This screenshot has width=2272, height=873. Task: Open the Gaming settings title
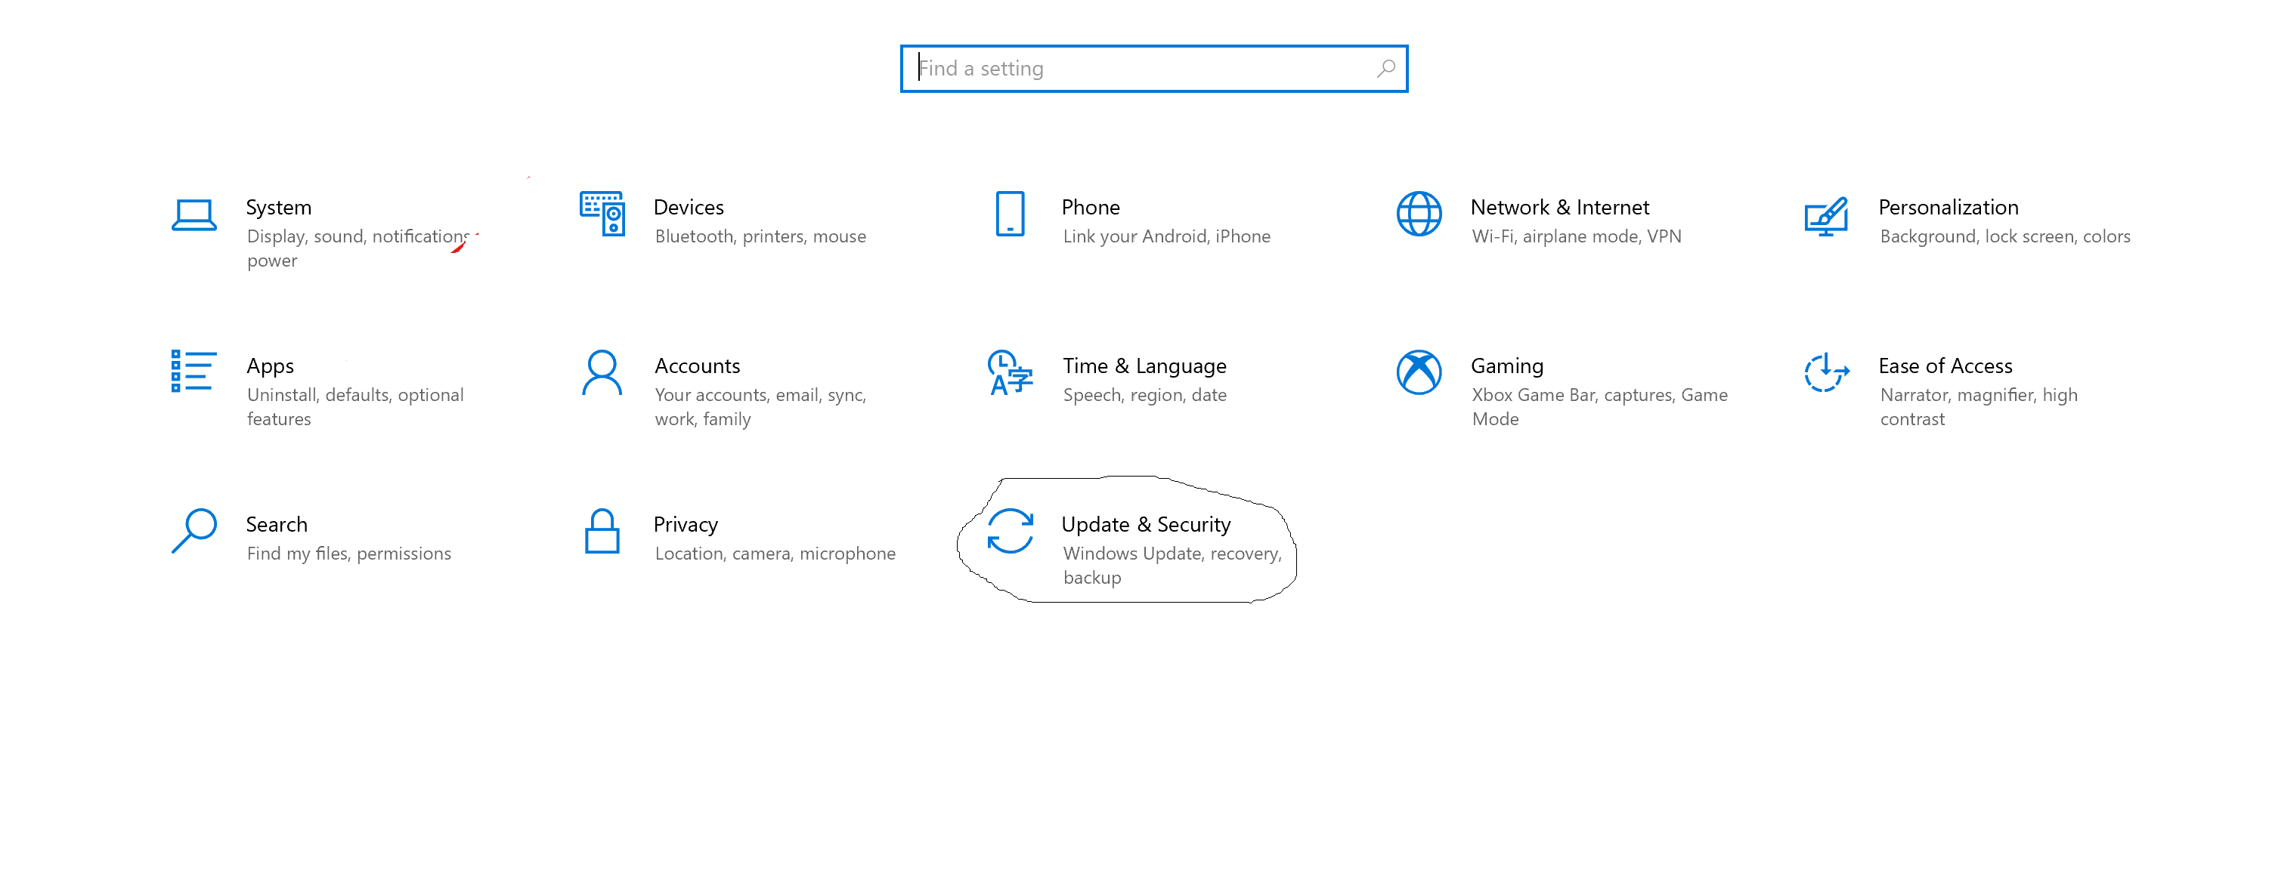1506,366
